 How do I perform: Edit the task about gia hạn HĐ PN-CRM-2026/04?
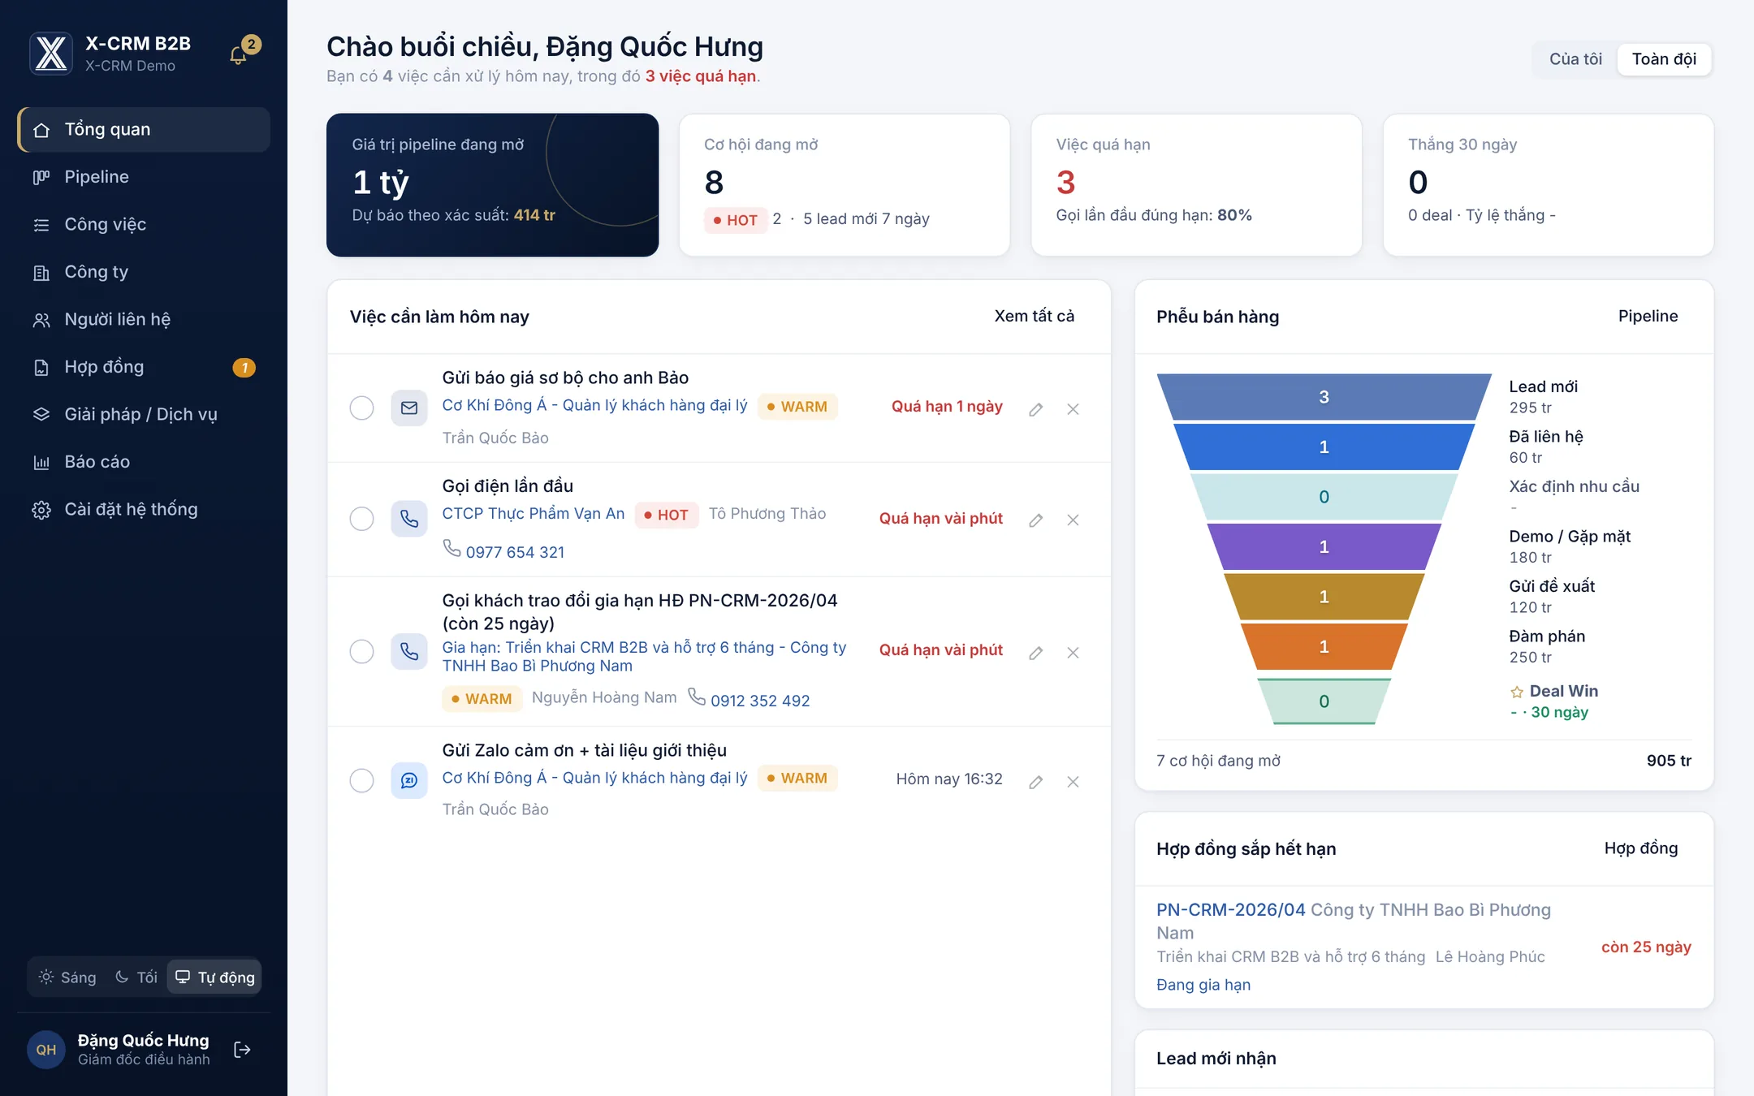[1035, 653]
